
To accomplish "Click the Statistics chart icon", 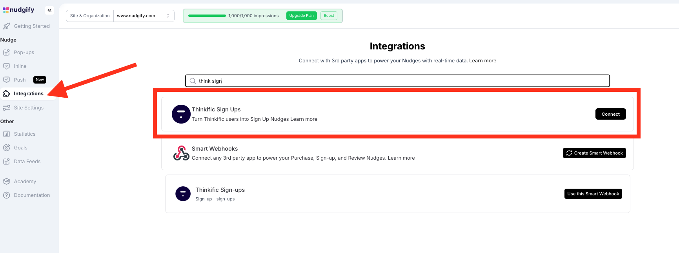I will tap(7, 134).
